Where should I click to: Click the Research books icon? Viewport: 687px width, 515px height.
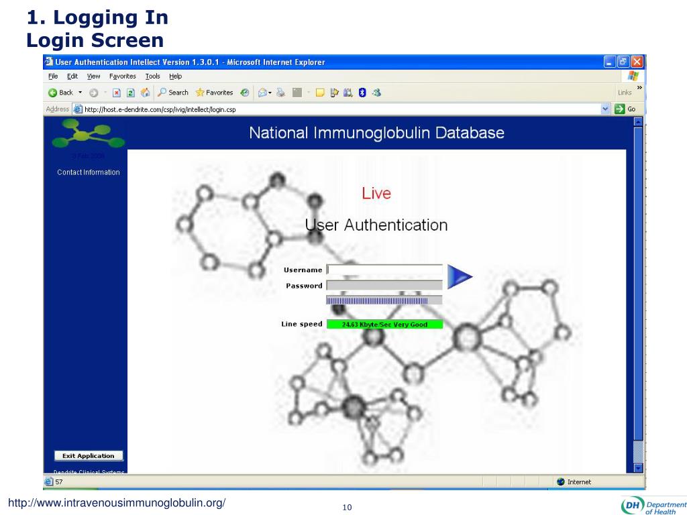[348, 93]
